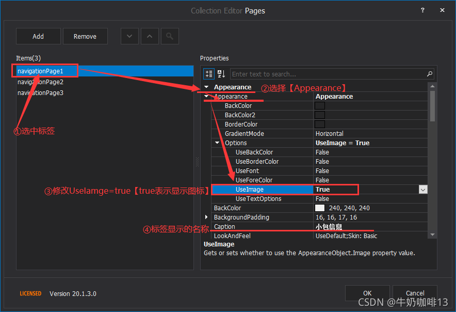Switch to categorized properties view
The height and width of the screenshot is (312, 456).
click(209, 73)
